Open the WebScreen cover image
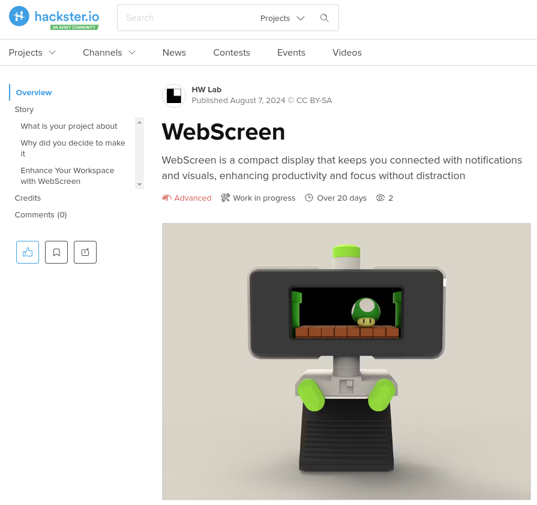The image size is (537, 505). (346, 361)
